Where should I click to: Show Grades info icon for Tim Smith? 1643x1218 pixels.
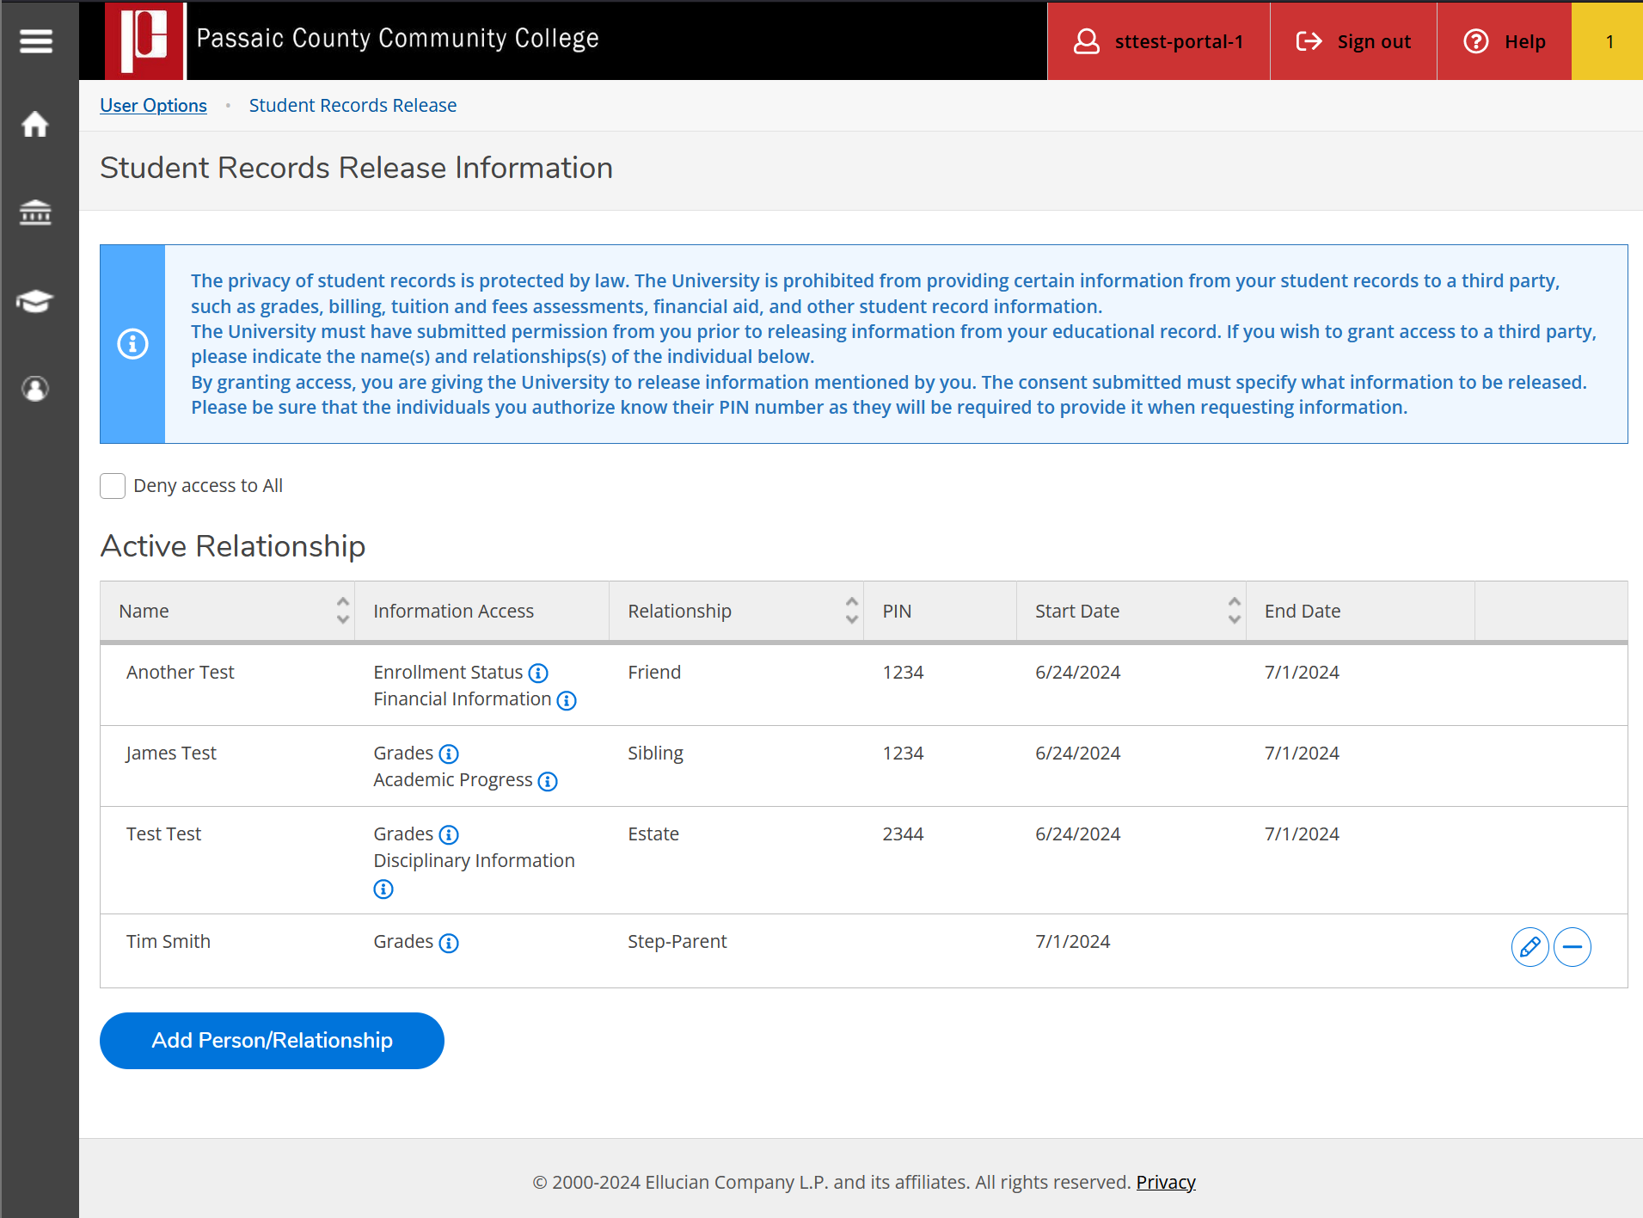pyautogui.click(x=449, y=943)
